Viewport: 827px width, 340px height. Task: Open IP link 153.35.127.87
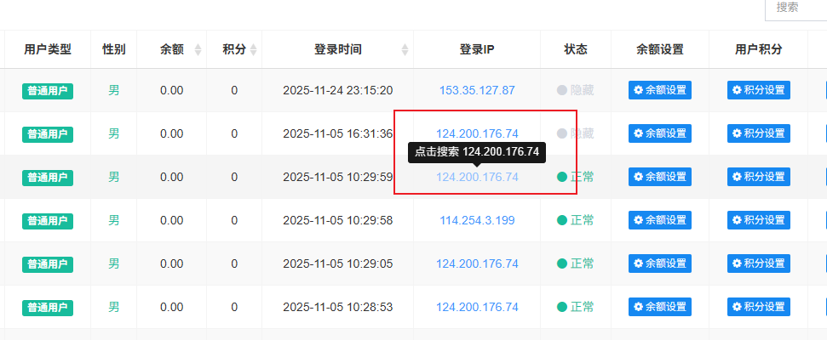pos(477,90)
